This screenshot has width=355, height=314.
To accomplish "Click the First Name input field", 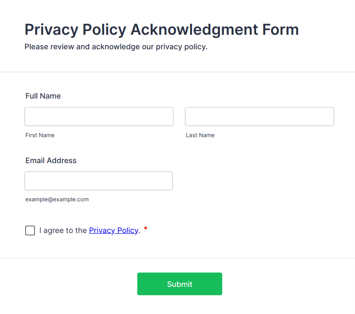I will pos(99,117).
